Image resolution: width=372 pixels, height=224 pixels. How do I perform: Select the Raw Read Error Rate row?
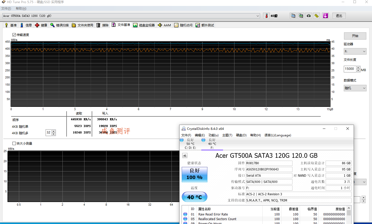point(264,214)
